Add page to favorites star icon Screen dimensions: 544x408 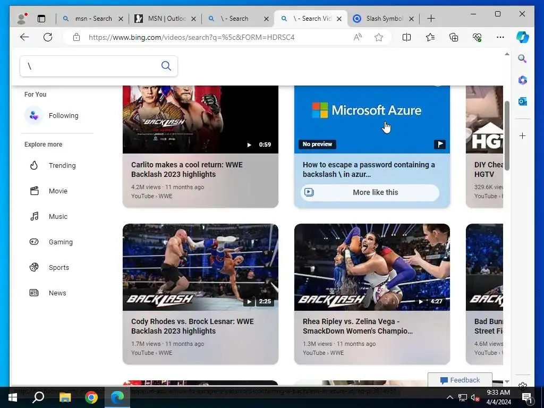click(x=378, y=37)
